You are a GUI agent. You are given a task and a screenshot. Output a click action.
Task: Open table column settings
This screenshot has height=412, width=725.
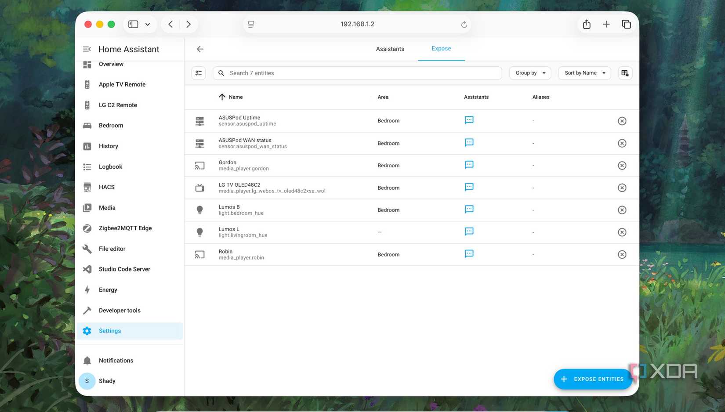click(x=625, y=73)
